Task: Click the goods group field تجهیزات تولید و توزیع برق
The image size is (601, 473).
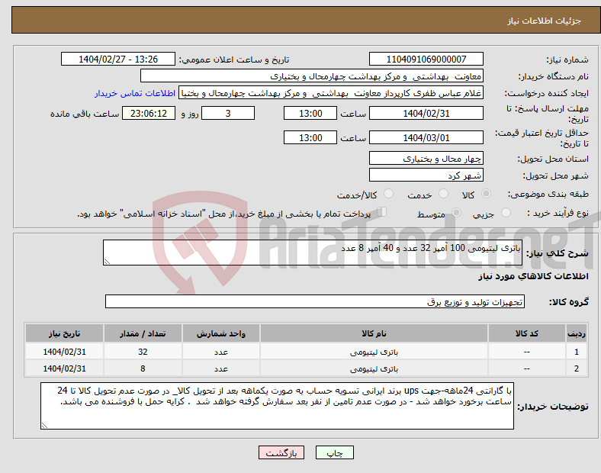Action: coord(315,301)
